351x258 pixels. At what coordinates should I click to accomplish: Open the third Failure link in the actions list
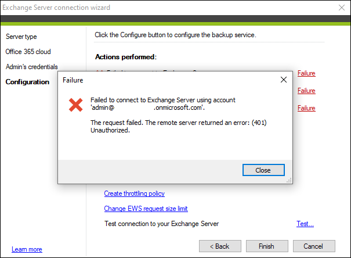[306, 108]
